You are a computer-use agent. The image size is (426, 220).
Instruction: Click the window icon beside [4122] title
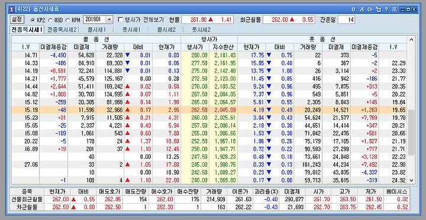tap(11, 10)
